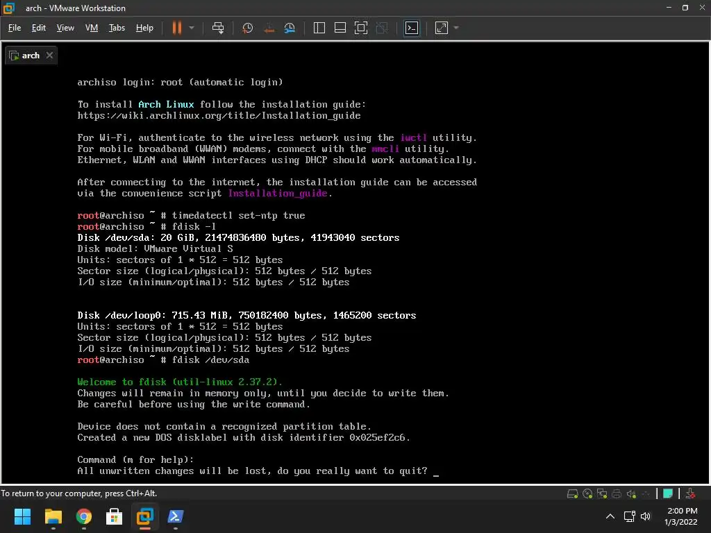Click the 'Disk model: VMware Virtual S' line
This screenshot has height=533, width=711.
coord(155,249)
